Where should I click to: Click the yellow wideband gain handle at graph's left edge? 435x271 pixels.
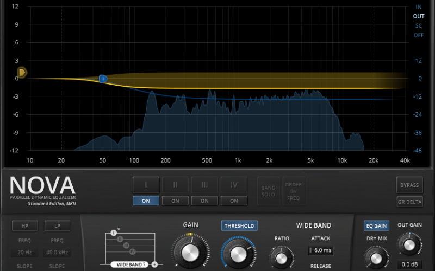pos(22,72)
